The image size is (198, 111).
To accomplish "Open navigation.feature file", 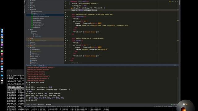I will [x=38, y=26].
